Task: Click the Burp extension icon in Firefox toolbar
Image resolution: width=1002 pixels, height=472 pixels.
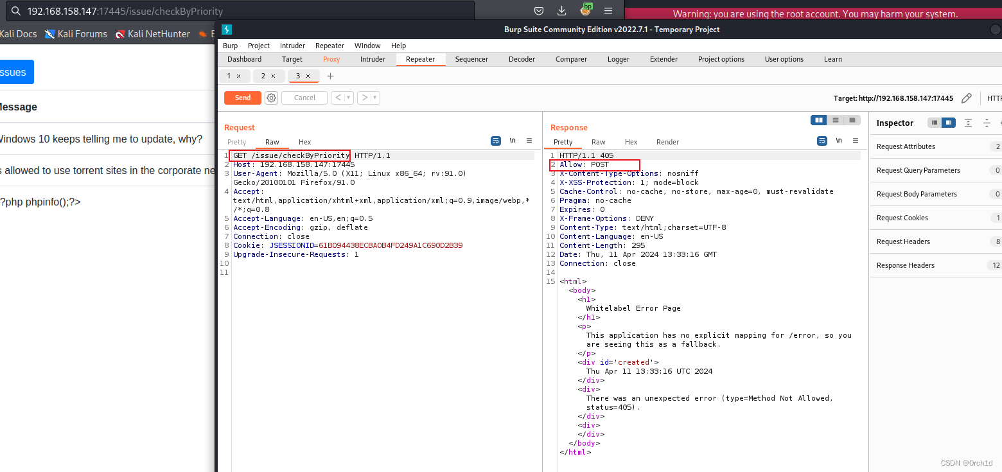Action: click(586, 9)
